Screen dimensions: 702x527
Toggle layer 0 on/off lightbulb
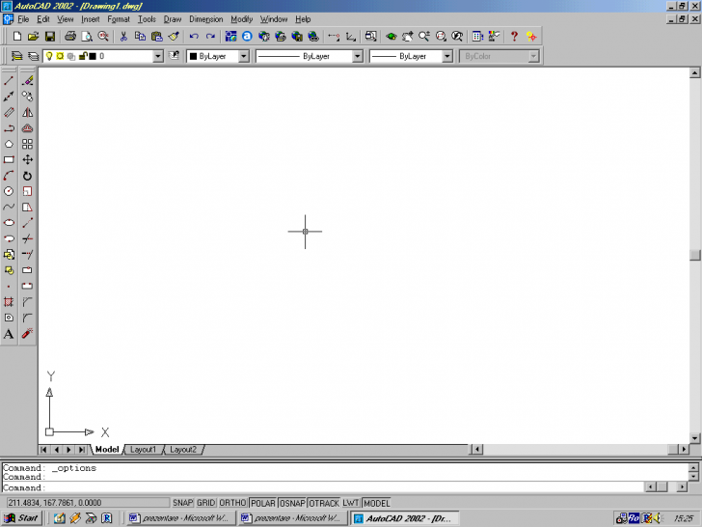tap(49, 56)
